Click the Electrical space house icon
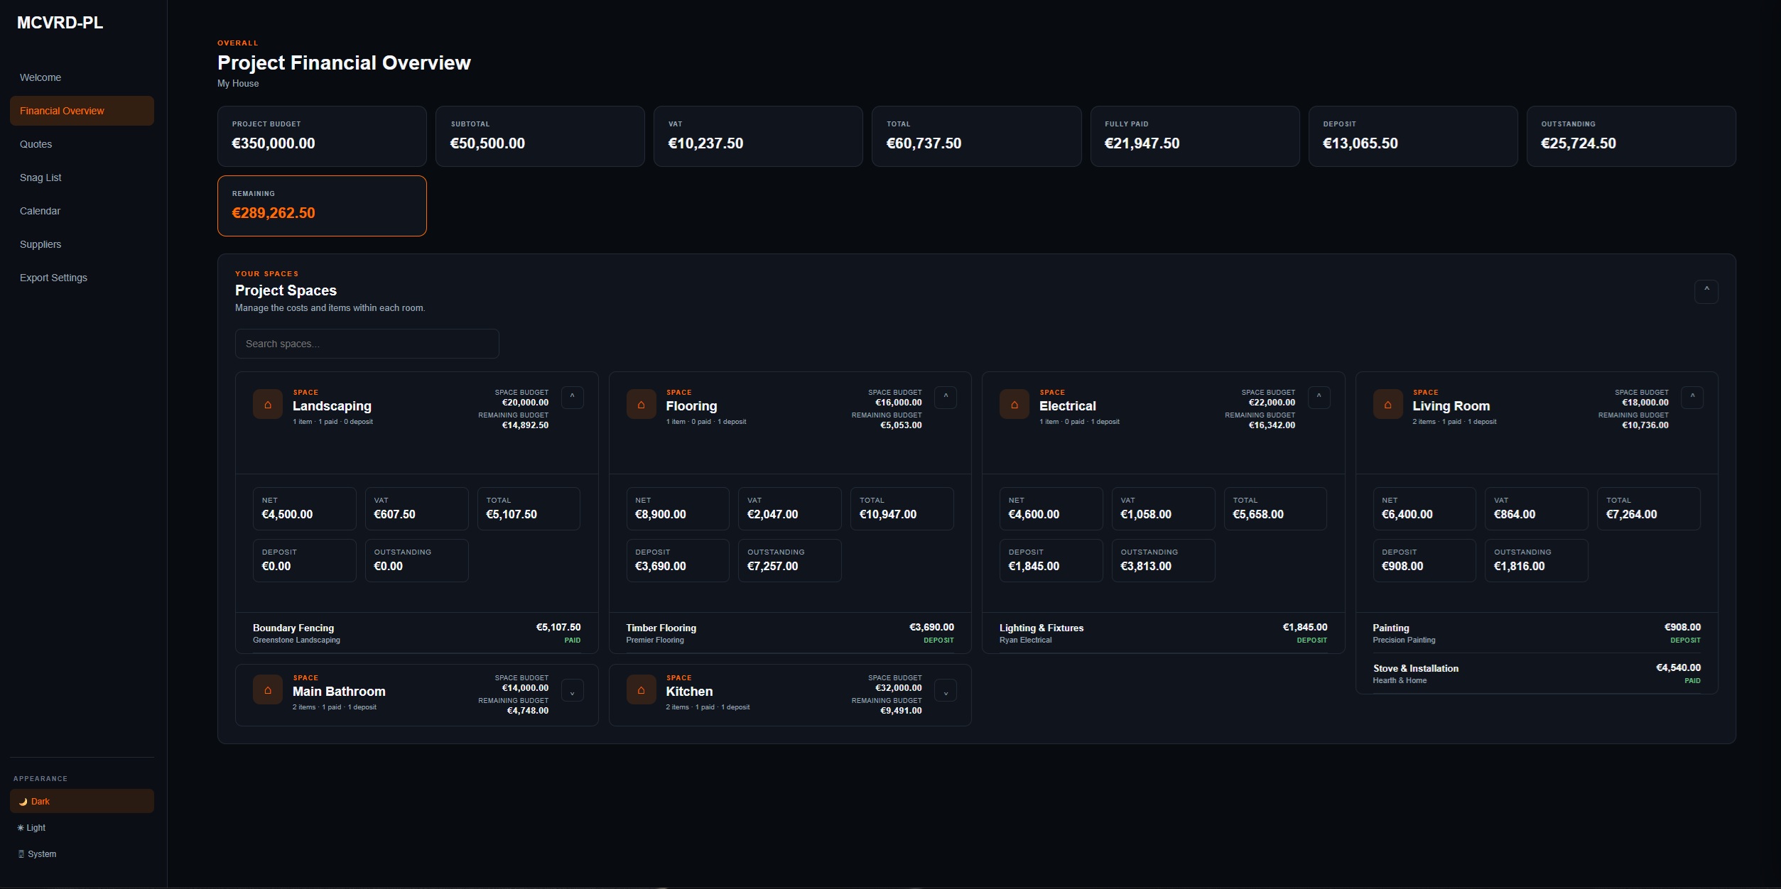 [x=1014, y=405]
